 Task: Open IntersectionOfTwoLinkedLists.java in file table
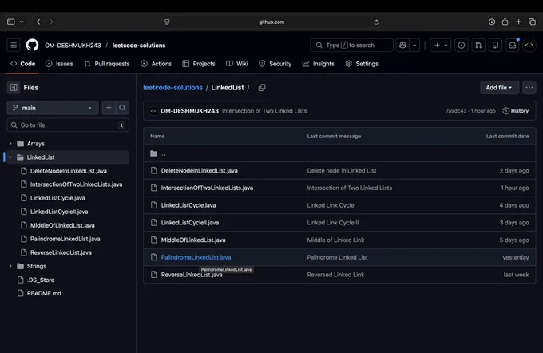(207, 188)
